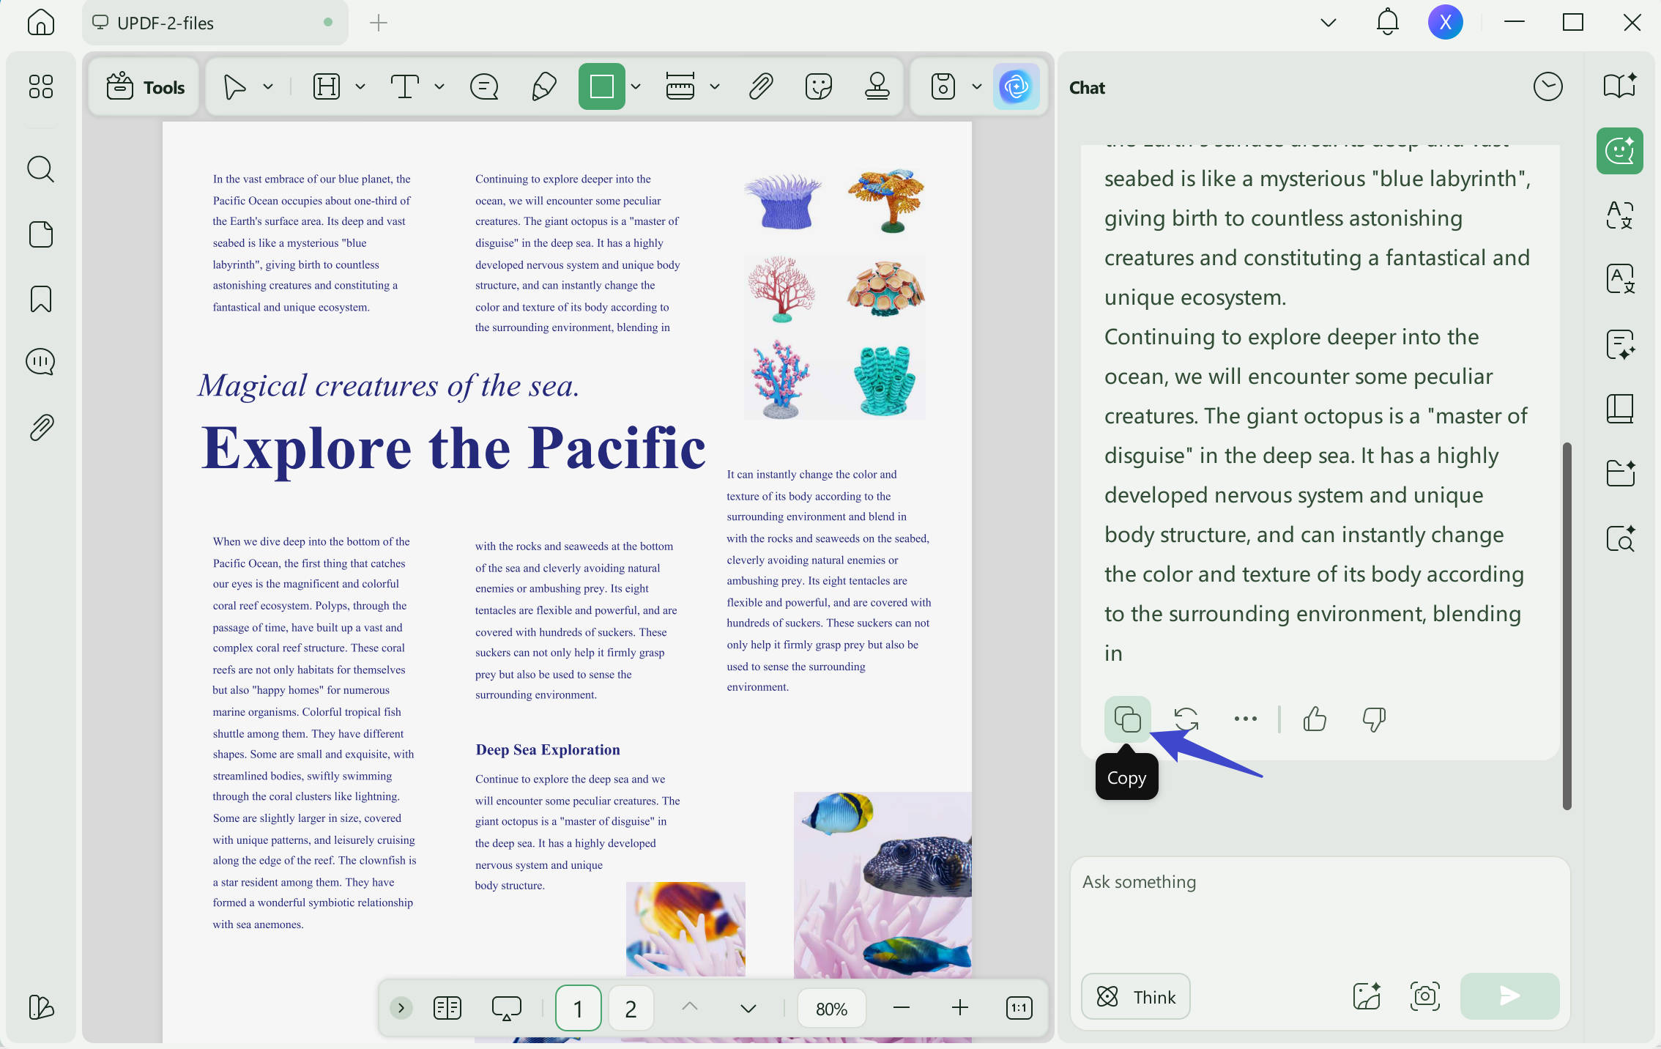Expand the Text tool dropdown arrow
This screenshot has width=1661, height=1049.
pyautogui.click(x=439, y=86)
